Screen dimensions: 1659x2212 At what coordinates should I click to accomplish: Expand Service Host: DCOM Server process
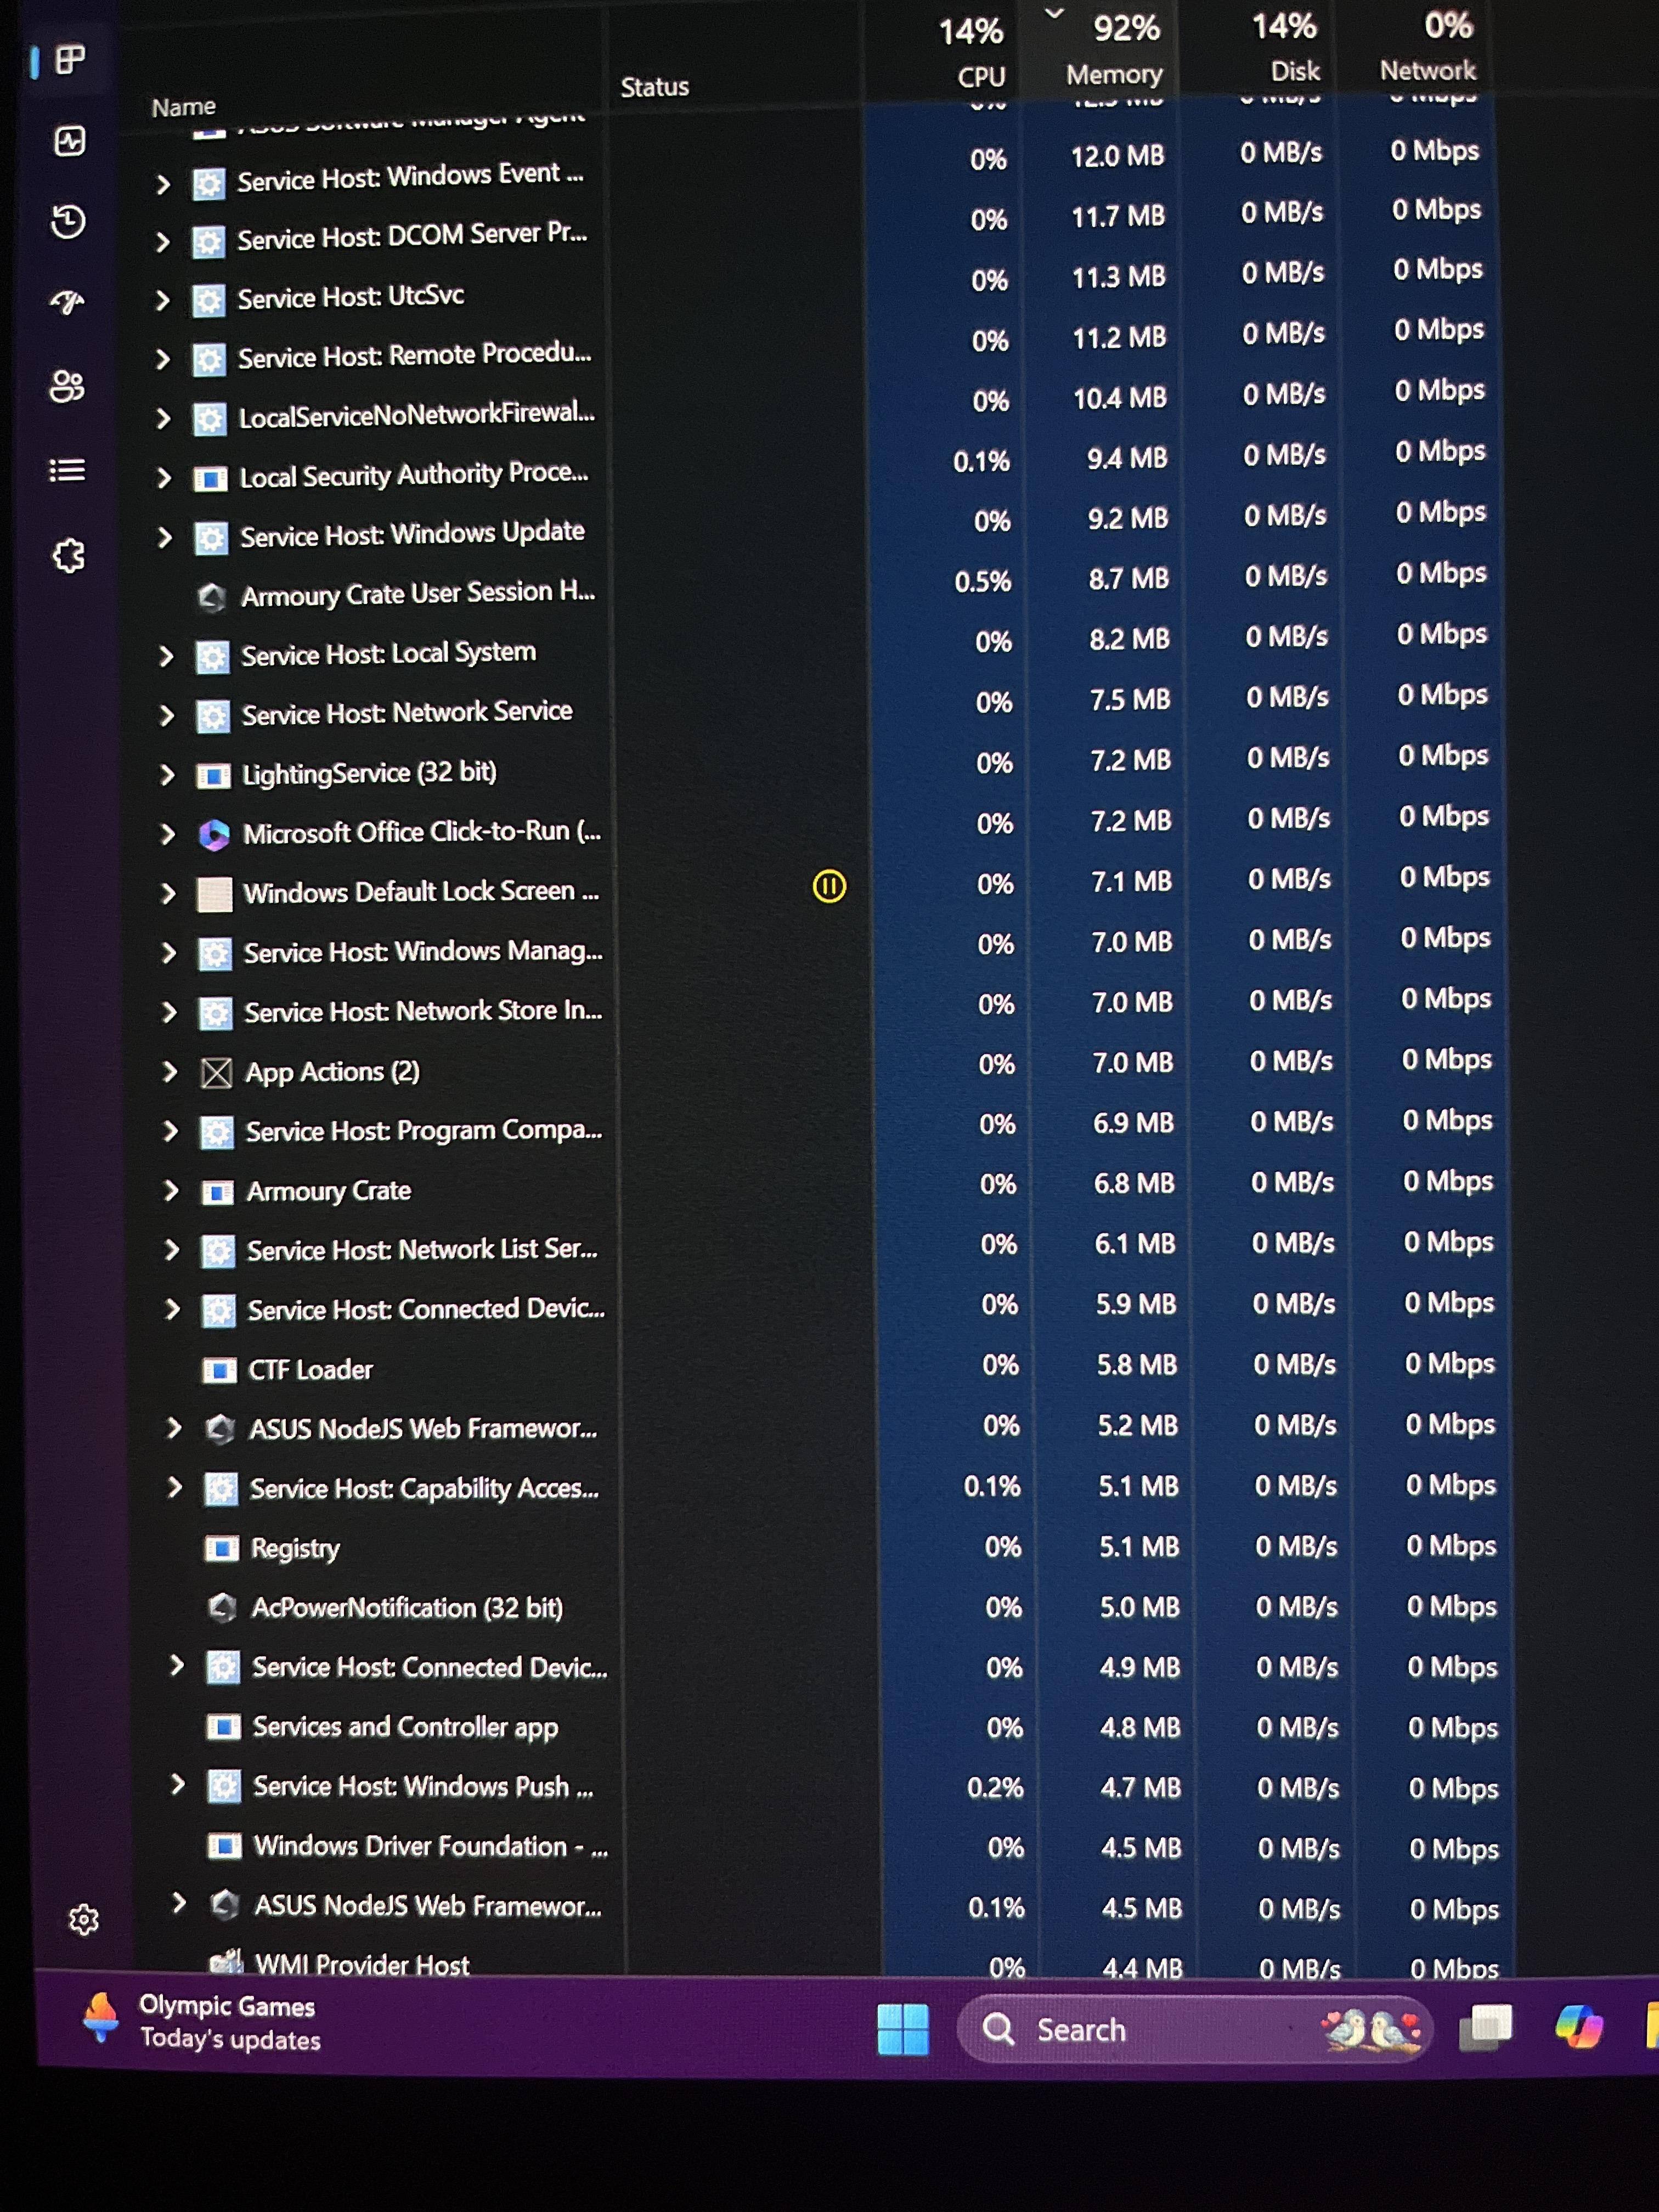click(163, 242)
